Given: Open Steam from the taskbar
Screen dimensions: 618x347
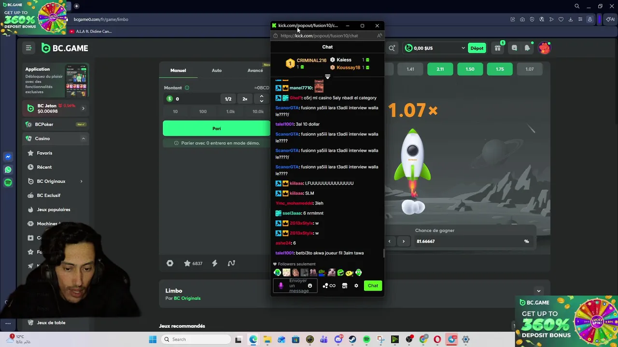Looking at the screenshot, I should click(x=352, y=339).
